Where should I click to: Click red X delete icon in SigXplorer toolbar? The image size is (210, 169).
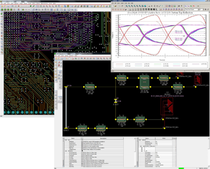(x=85, y=58)
